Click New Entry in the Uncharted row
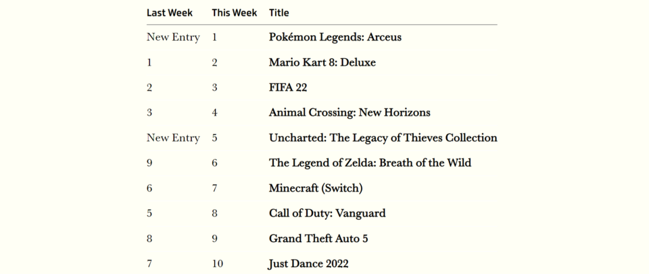The width and height of the screenshot is (649, 274). pyautogui.click(x=173, y=138)
